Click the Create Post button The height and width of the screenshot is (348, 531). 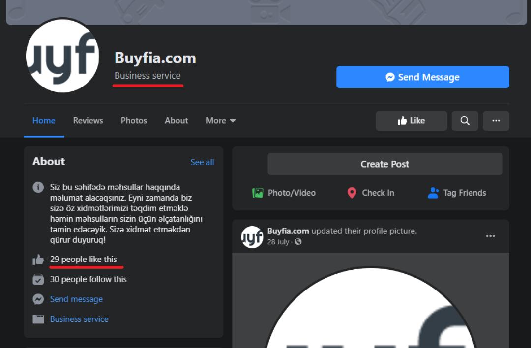tap(385, 164)
